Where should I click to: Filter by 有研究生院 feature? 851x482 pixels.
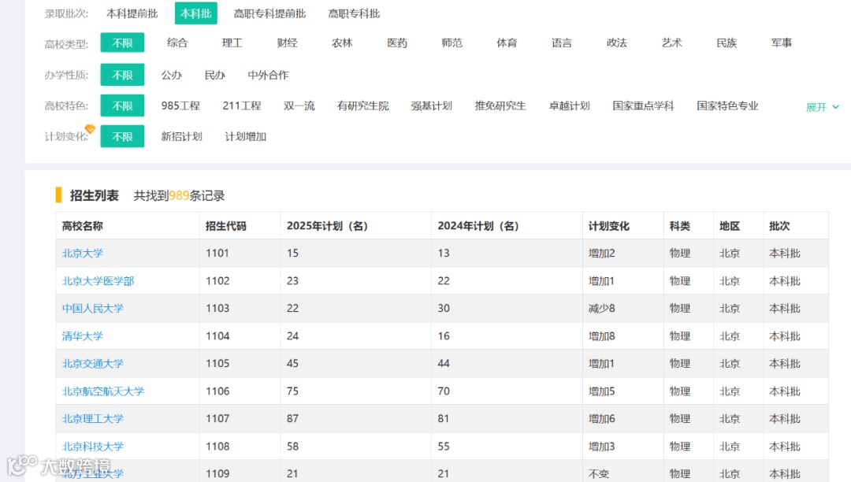363,106
